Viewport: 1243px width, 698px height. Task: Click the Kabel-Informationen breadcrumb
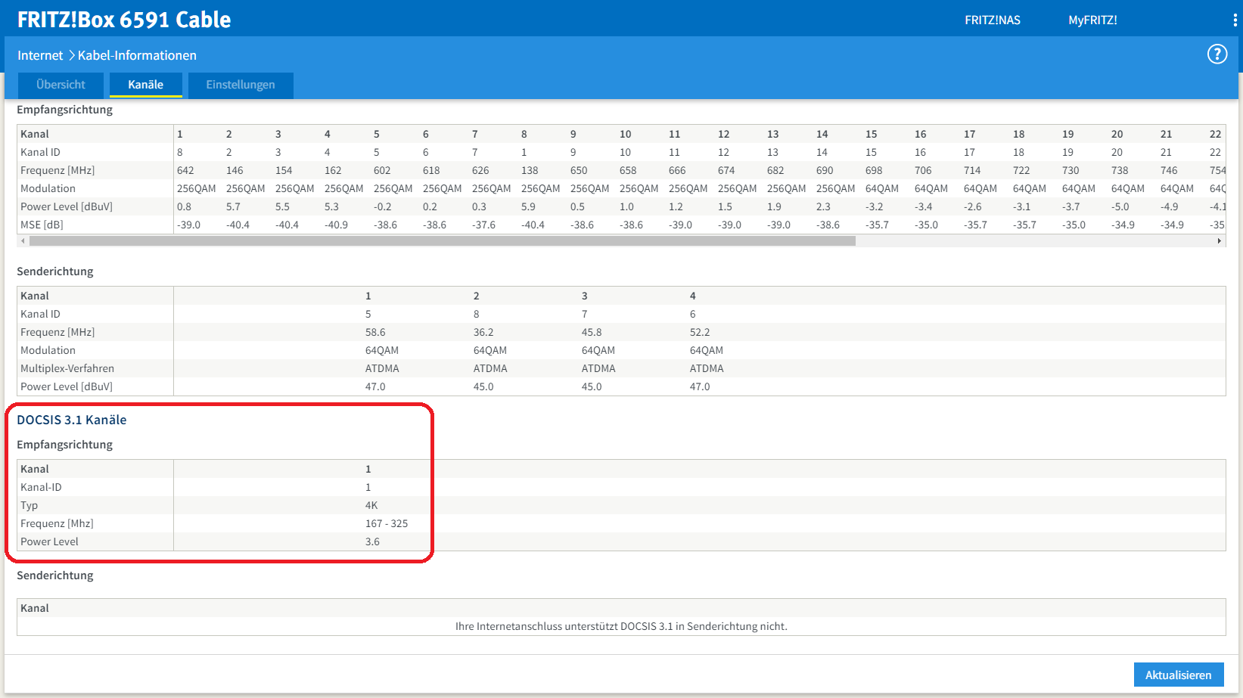tap(138, 54)
